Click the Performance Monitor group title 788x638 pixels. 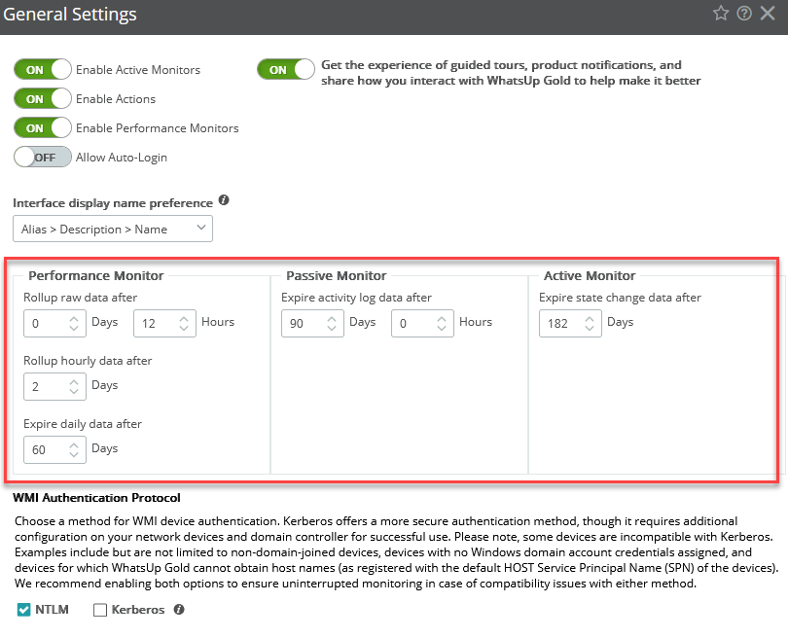(x=96, y=275)
